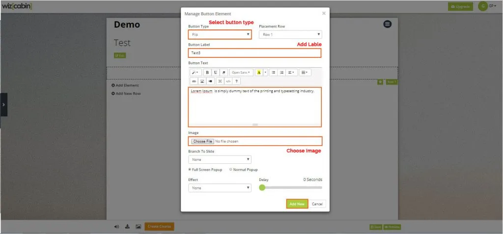The height and width of the screenshot is (234, 503).
Task: Click the Add Element link
Action: pos(125,85)
